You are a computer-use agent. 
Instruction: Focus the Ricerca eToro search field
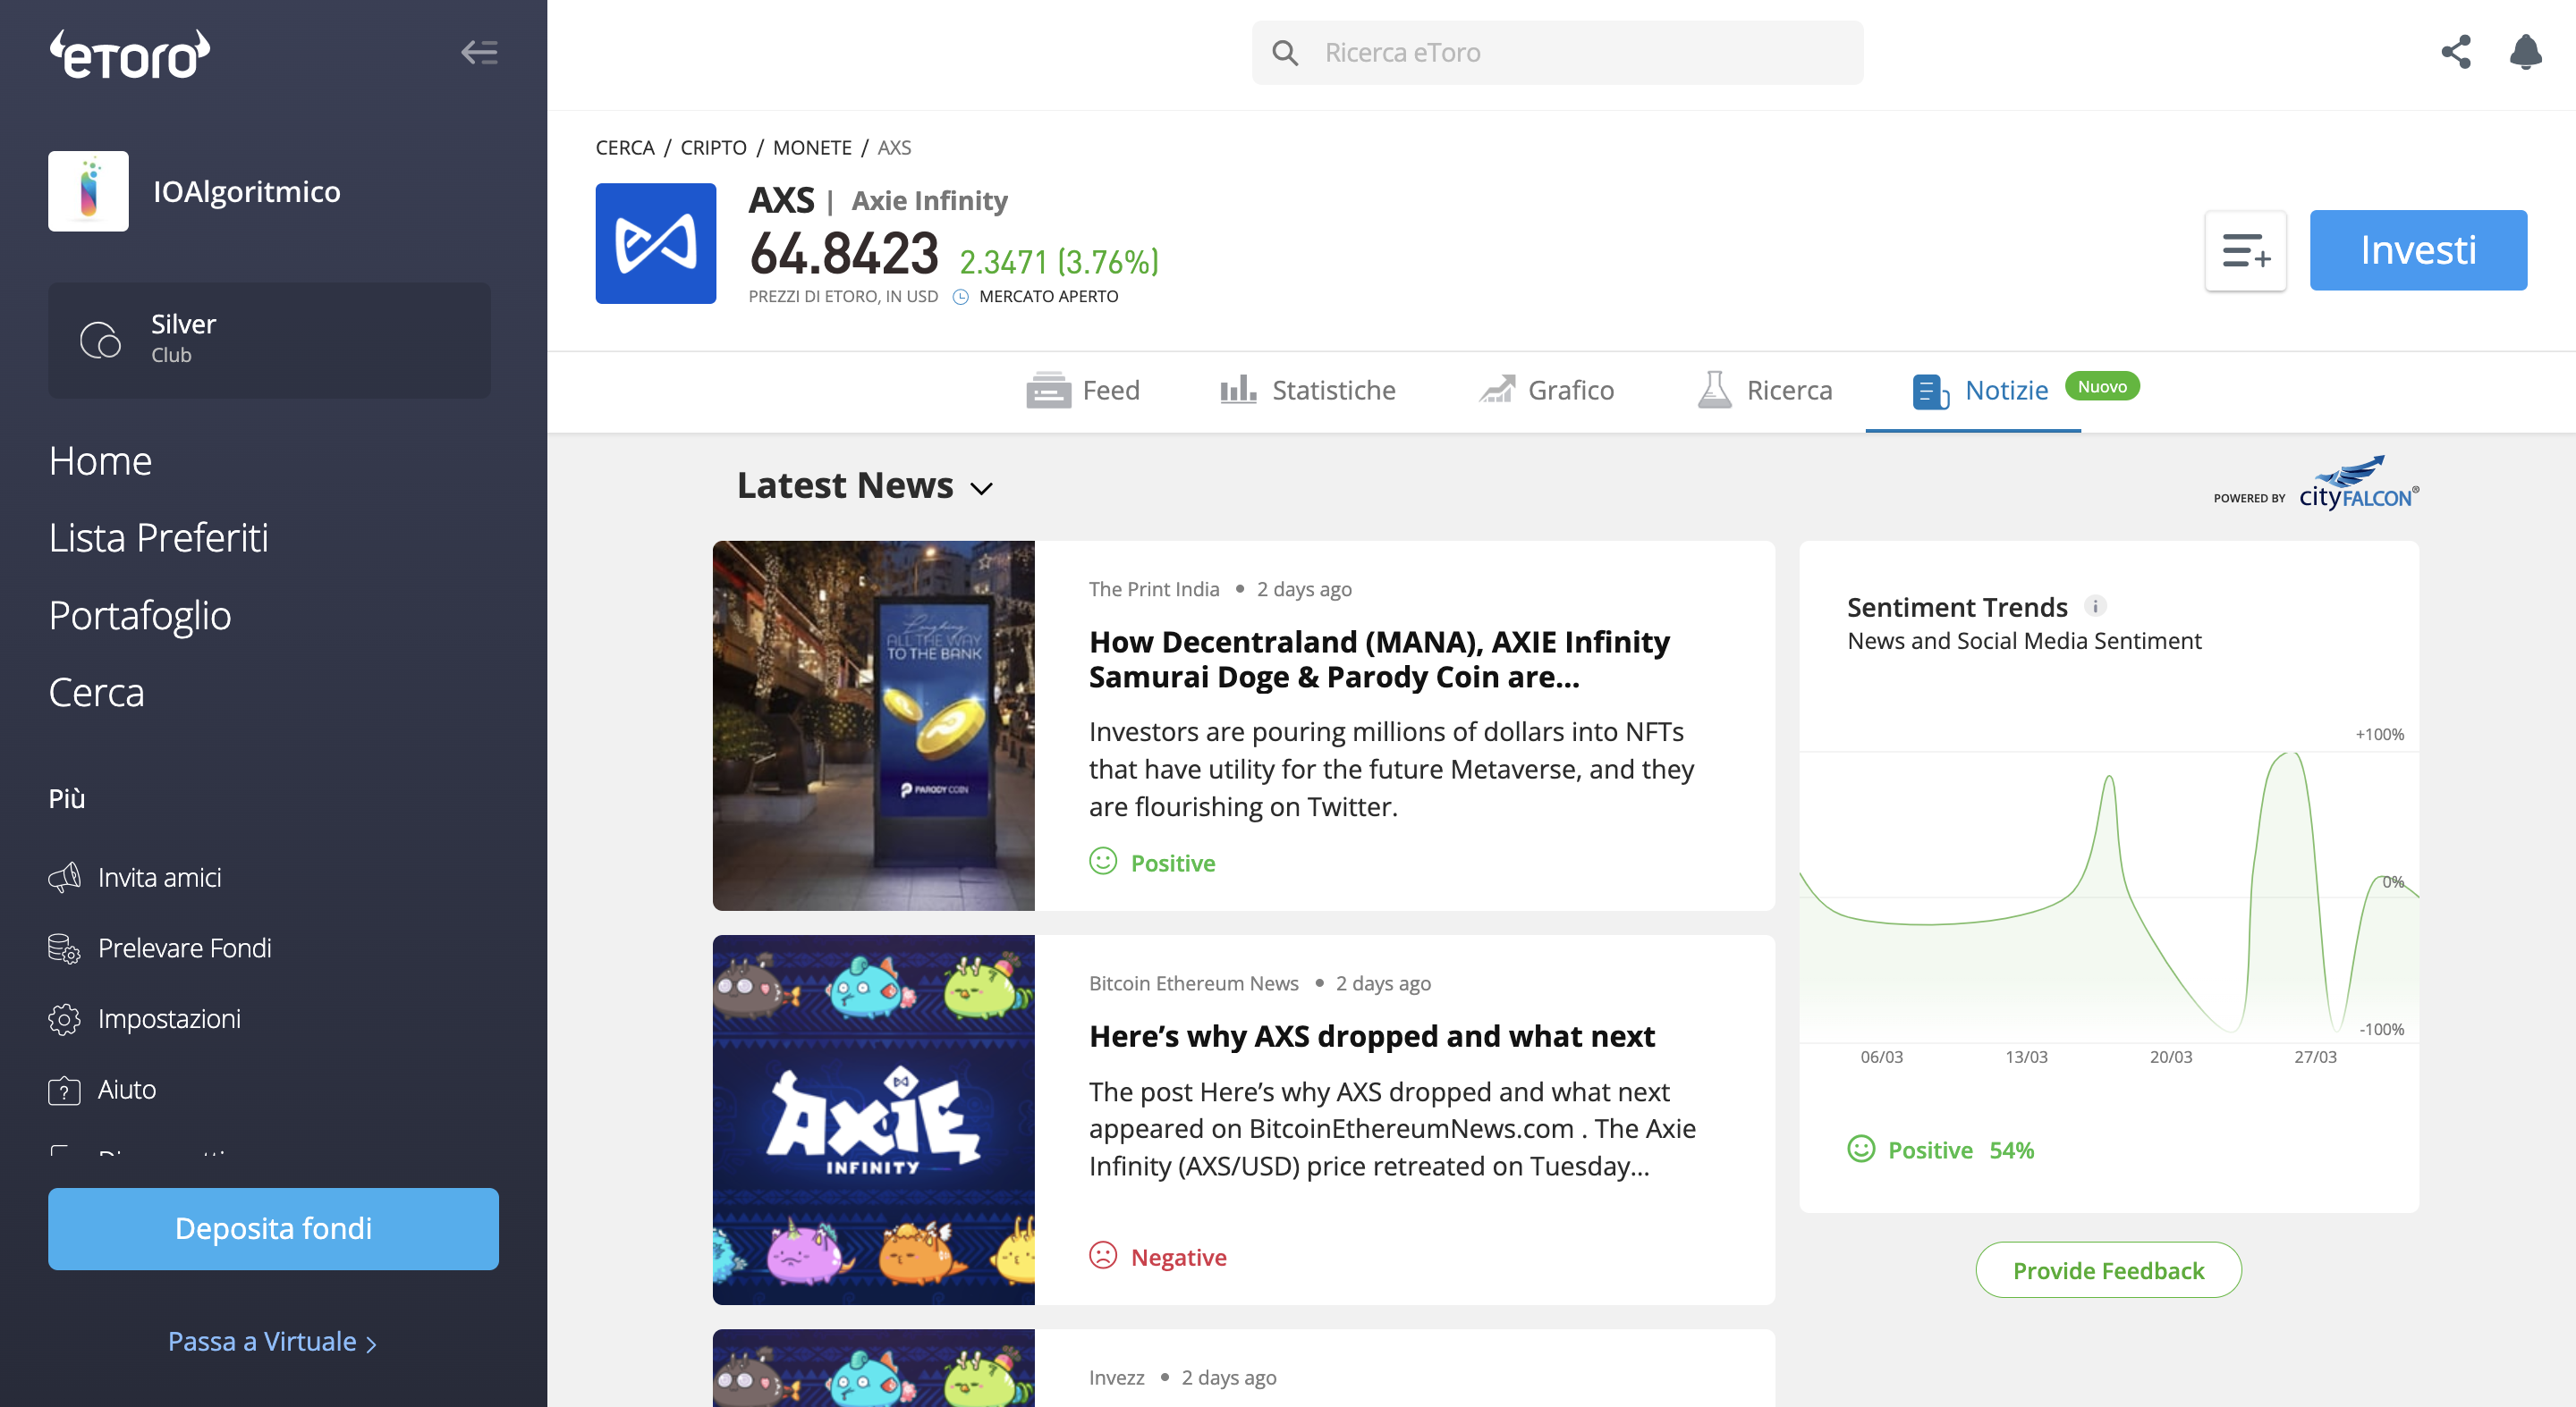1557,53
